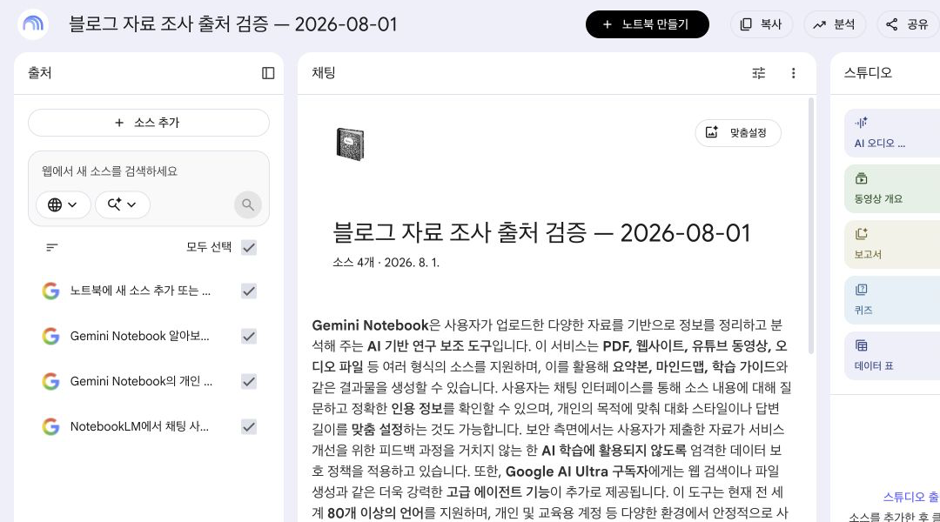The height and width of the screenshot is (522, 940).
Task: Click Google icon beside NotebookLM에서 채팅
Action: [51, 426]
